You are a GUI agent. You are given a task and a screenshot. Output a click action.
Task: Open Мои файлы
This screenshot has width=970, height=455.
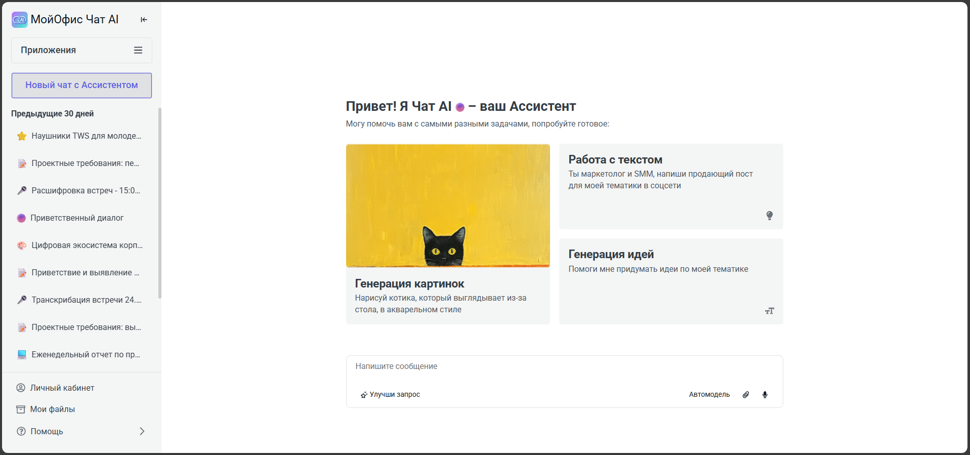(x=52, y=409)
